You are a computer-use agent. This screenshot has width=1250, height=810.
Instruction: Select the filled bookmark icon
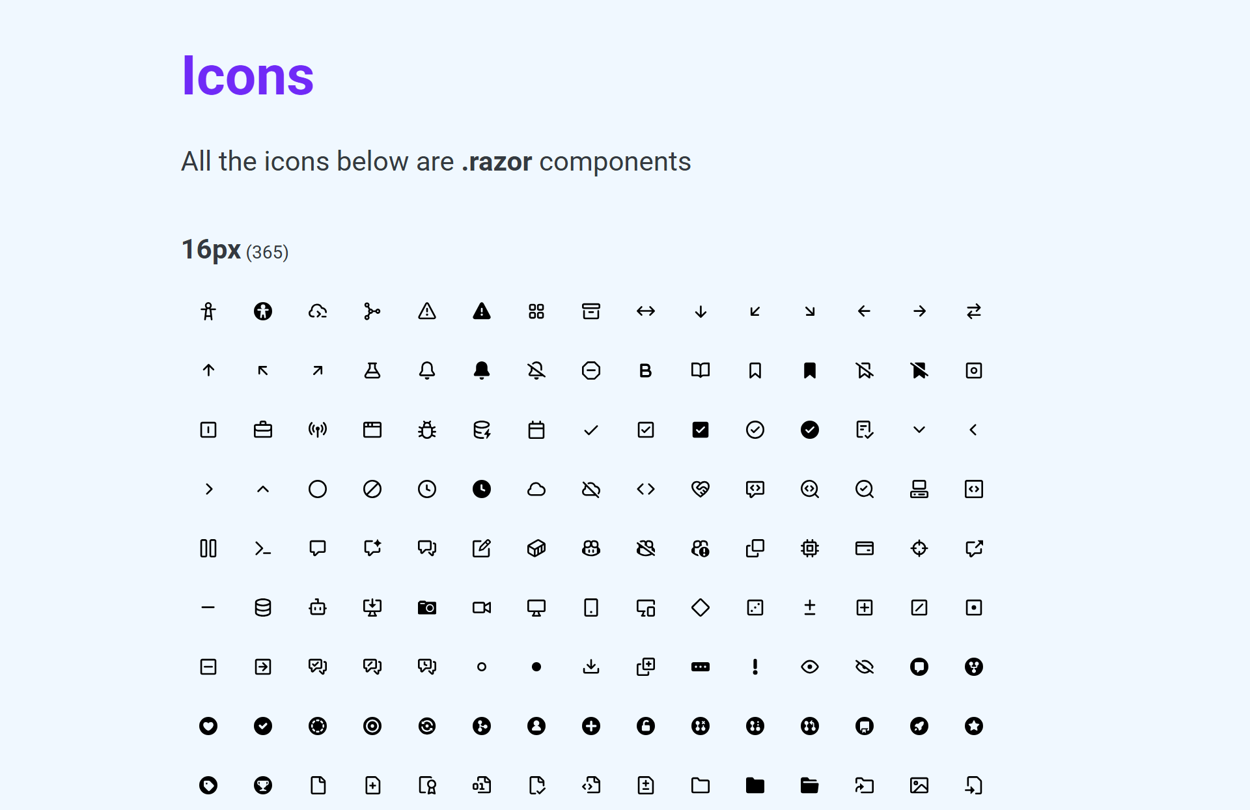809,370
